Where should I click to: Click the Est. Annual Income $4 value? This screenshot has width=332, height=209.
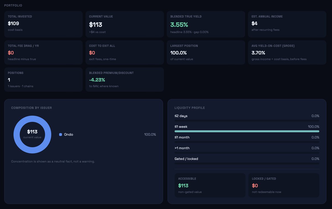(x=255, y=24)
